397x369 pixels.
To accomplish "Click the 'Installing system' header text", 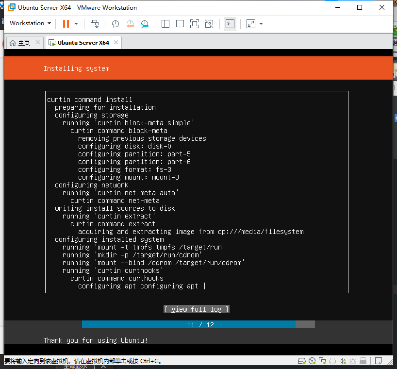I will click(77, 68).
